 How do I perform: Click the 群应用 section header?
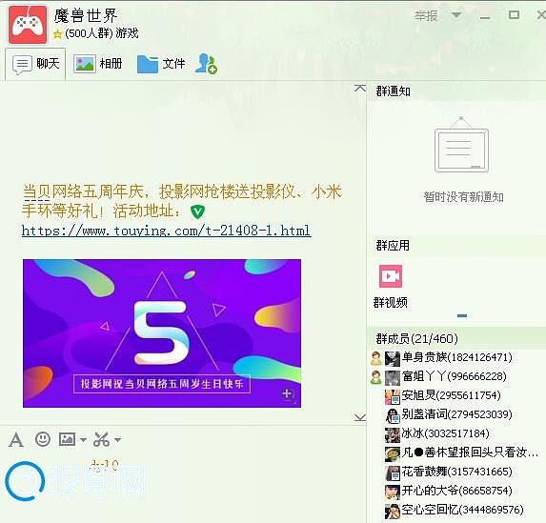(x=393, y=246)
